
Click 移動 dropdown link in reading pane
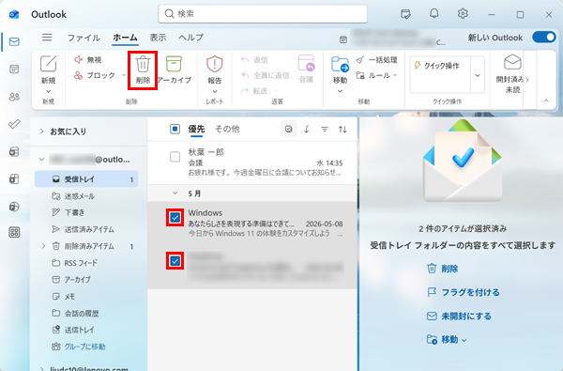click(x=447, y=339)
